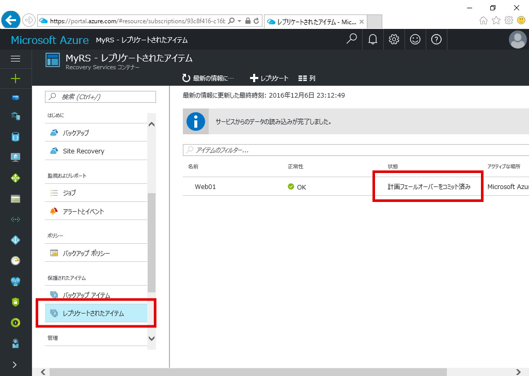Click the address bar lock security icon
529x376 pixels.
point(248,21)
